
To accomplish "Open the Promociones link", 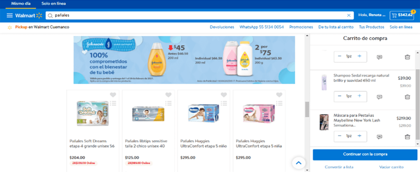I will pyautogui.click(x=301, y=27).
